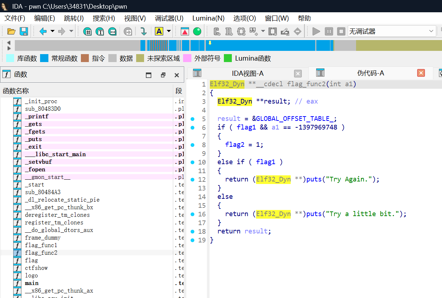Open the 无调试器 debugger selection combo box
The height and width of the screenshot is (298, 442).
click(x=392, y=31)
